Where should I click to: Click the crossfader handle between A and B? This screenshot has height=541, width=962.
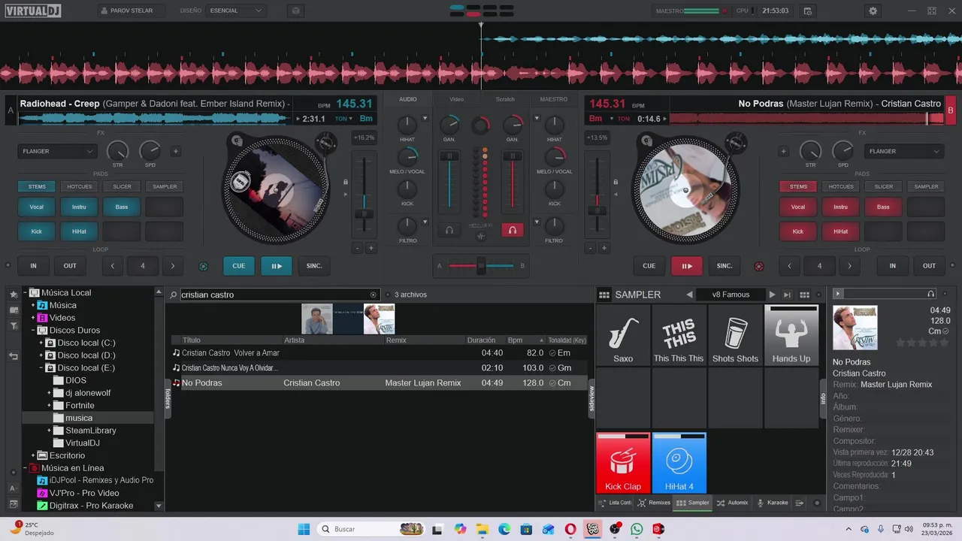481,265
